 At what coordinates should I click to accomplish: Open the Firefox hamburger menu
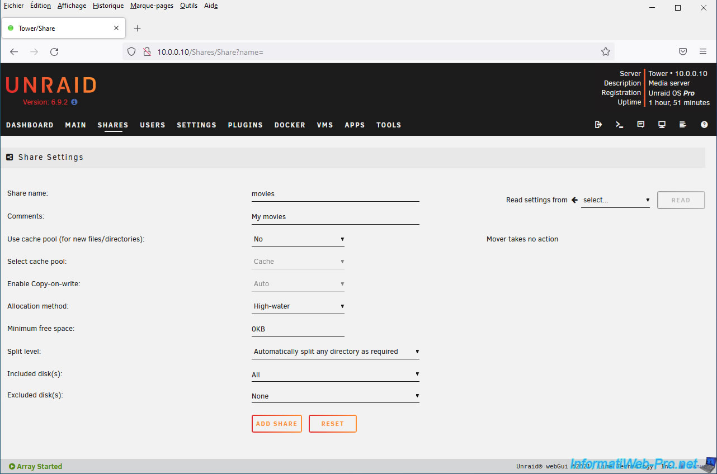[x=703, y=51]
